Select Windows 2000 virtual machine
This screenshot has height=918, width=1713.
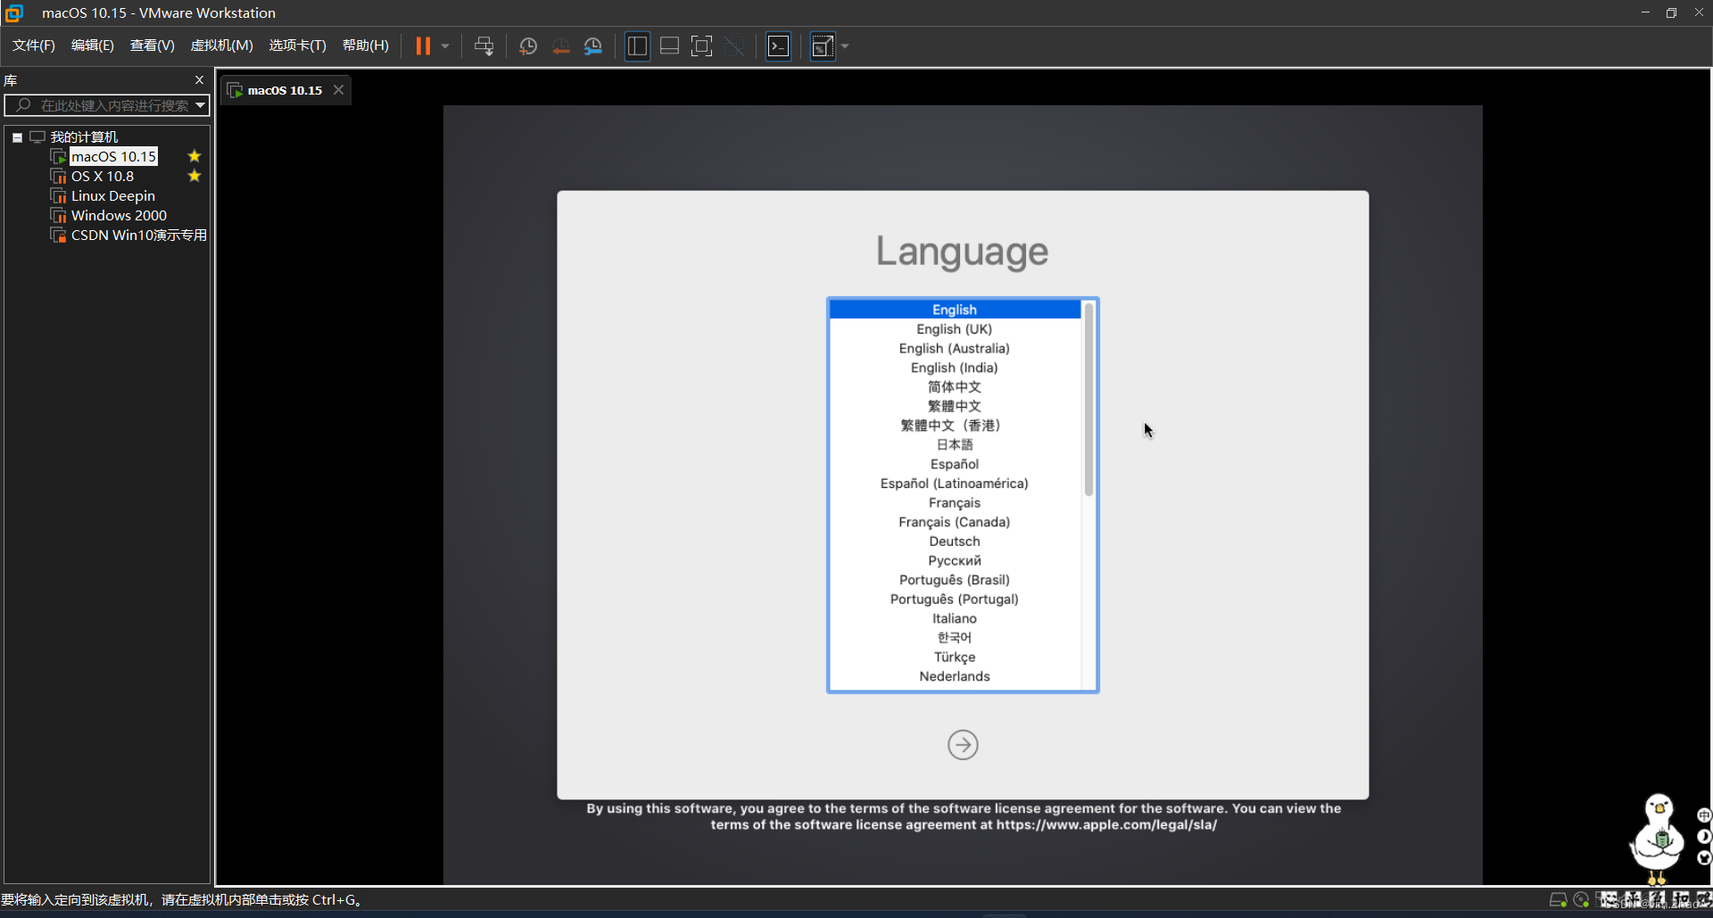(x=119, y=216)
